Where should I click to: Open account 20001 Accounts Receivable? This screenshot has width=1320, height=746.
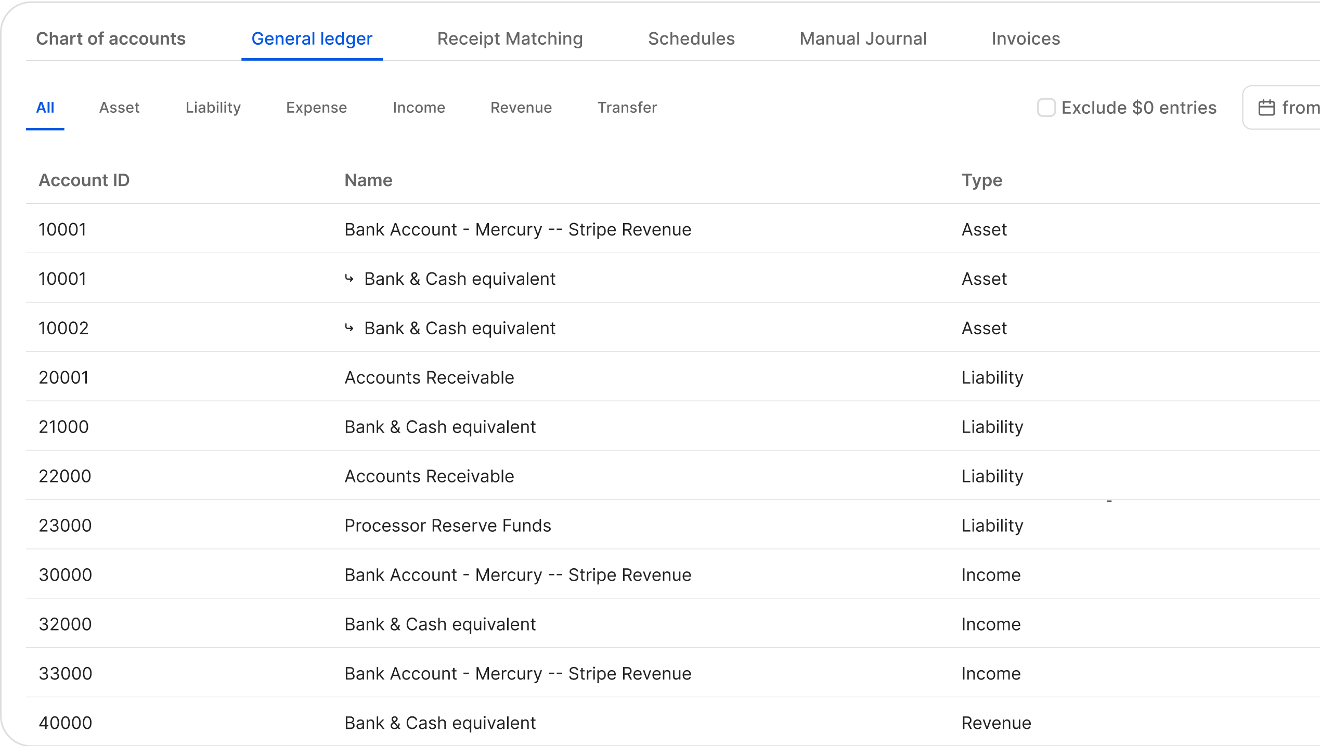pyautogui.click(x=429, y=377)
